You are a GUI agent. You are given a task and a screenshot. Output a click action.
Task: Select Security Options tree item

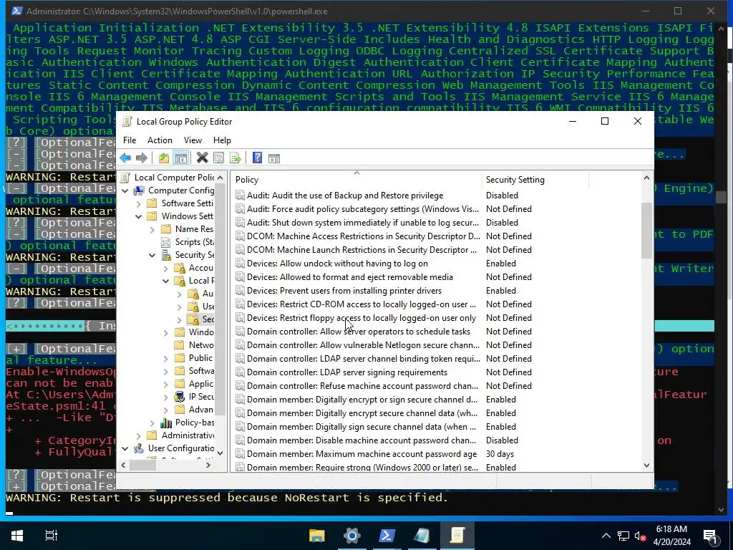pos(208,319)
